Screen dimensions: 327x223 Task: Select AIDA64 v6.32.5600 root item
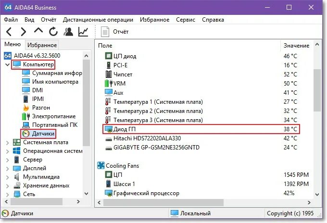37,56
